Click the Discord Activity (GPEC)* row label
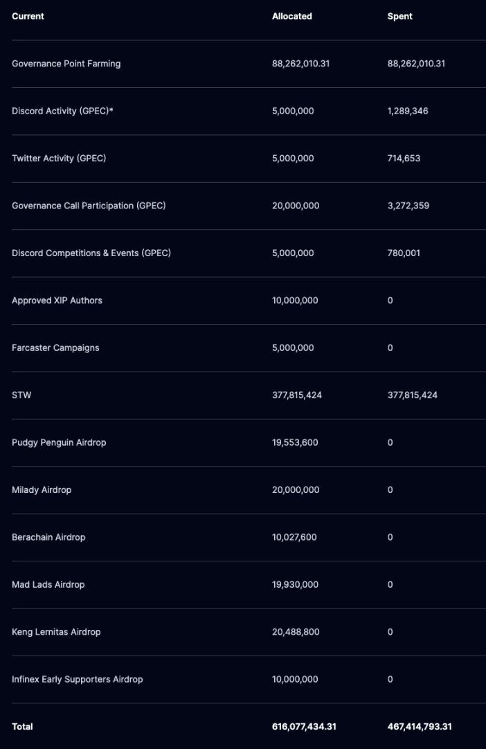Viewport: 486px width, 749px height. pyautogui.click(x=62, y=111)
